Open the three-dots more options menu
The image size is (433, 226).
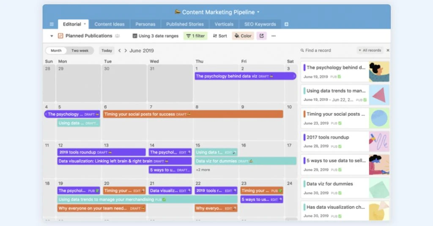274,36
